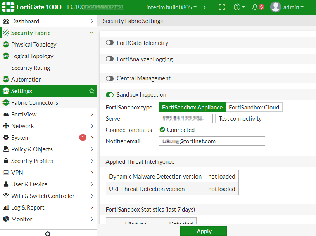The image size is (316, 236).
Task: Click 'not loaded' beside URL Threat Detection
Action: [x=222, y=189]
